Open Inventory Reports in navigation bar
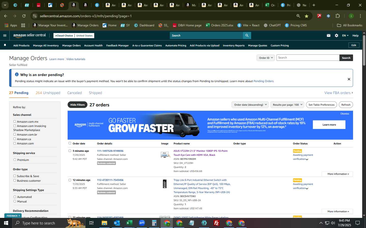The image size is (366, 228). [234, 46]
